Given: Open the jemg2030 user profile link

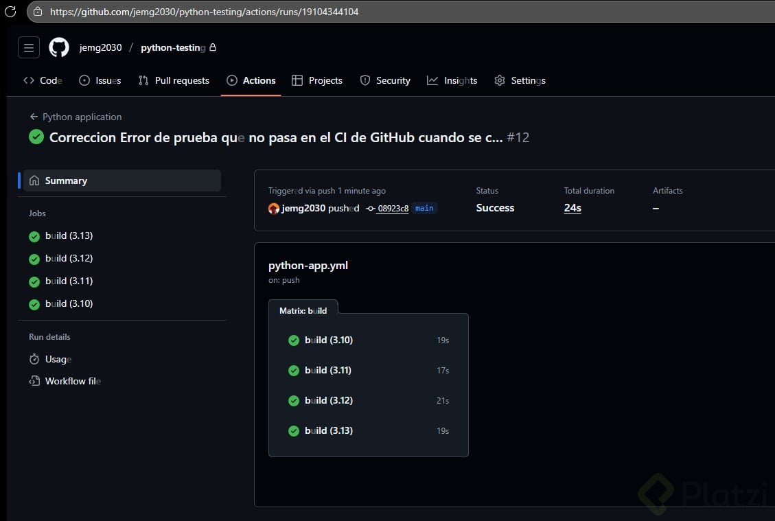Looking at the screenshot, I should 100,47.
